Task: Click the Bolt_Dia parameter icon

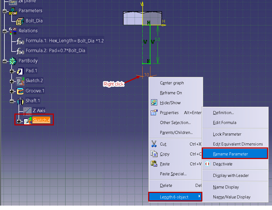Action: pos(20,21)
